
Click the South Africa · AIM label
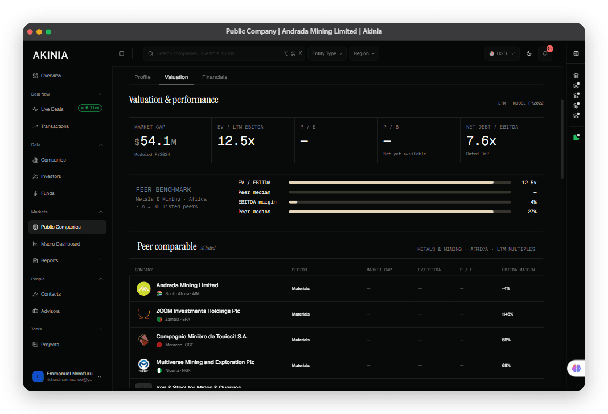click(182, 293)
